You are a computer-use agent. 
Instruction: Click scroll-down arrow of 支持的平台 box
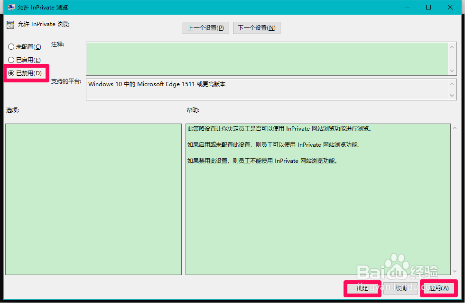click(x=452, y=96)
